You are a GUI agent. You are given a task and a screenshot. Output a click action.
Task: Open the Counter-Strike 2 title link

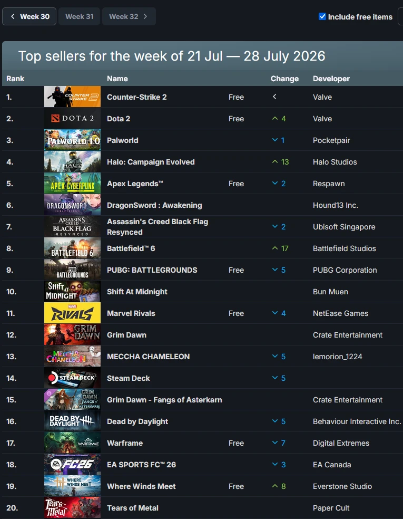coord(136,97)
